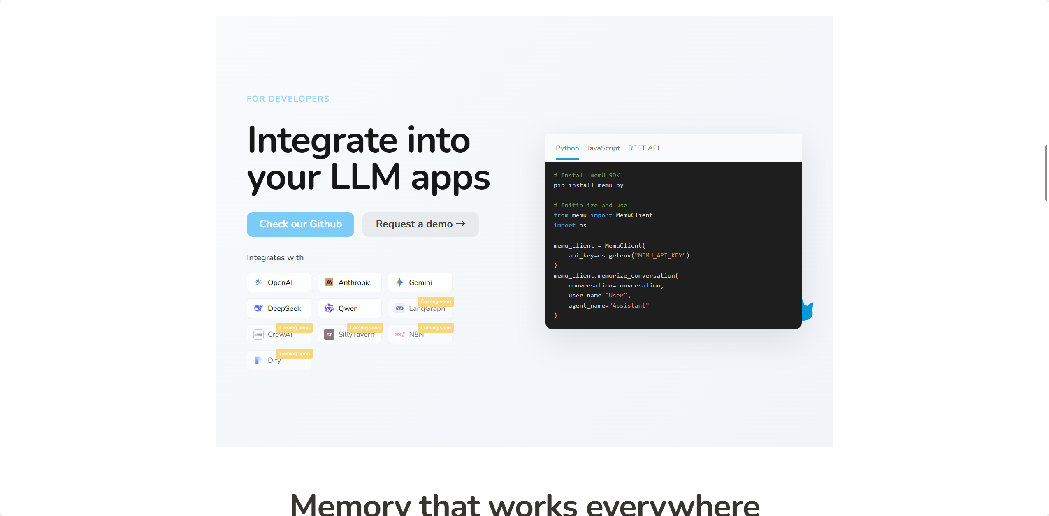Click the blue cat mascot icon
The image size is (1049, 516).
808,310
